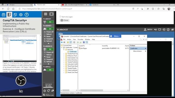Click the display view icon beside hamburger menu

[x=51, y=14]
